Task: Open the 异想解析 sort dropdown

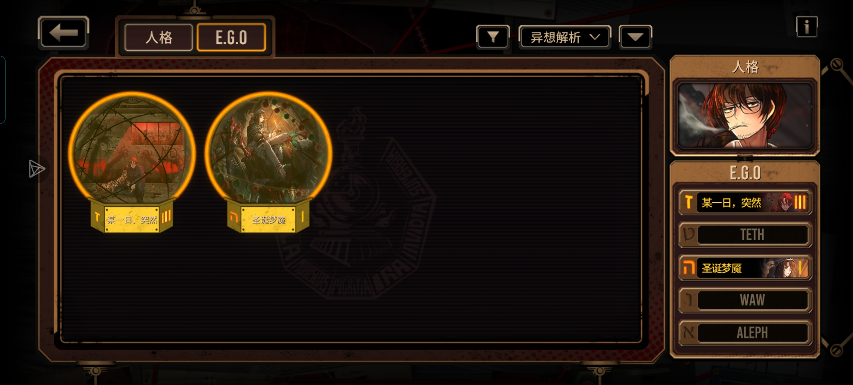Action: click(x=565, y=37)
